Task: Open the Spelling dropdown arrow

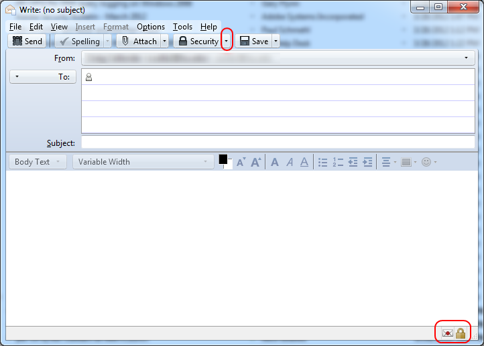Action: click(108, 41)
